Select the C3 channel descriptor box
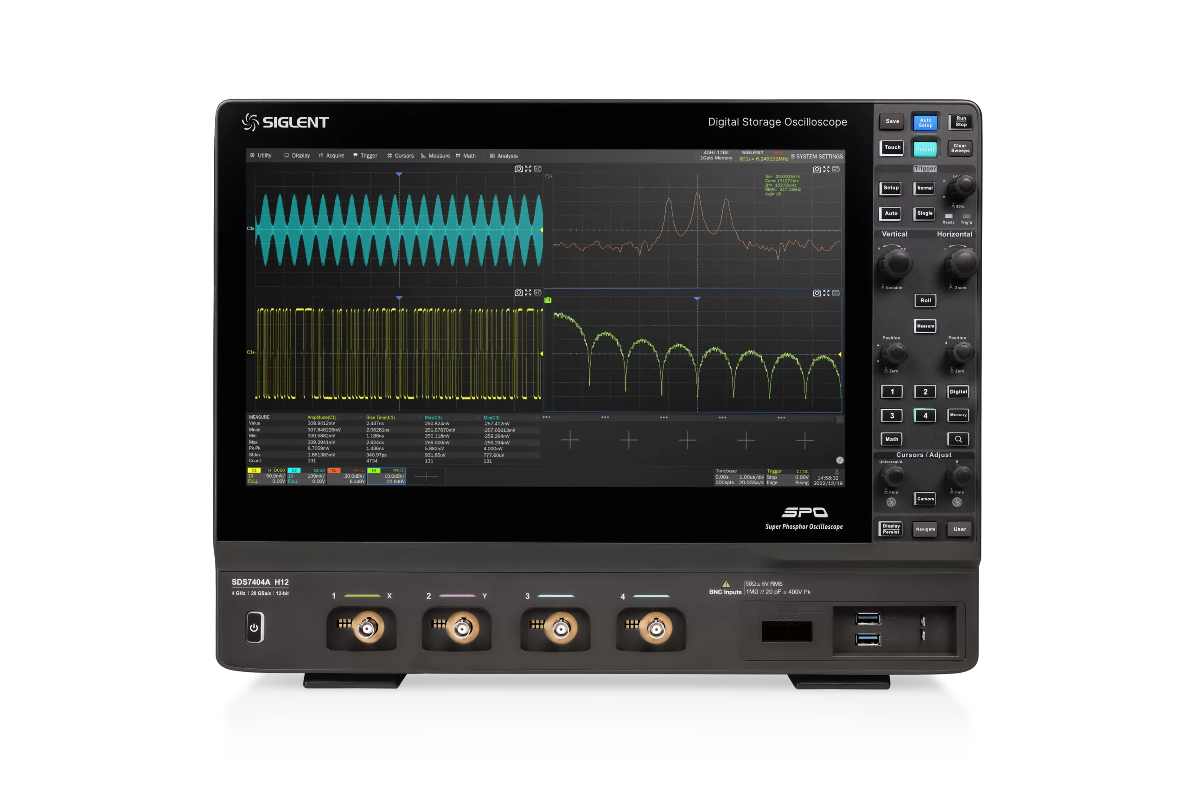Image resolution: width=1187 pixels, height=791 pixels. [x=307, y=476]
